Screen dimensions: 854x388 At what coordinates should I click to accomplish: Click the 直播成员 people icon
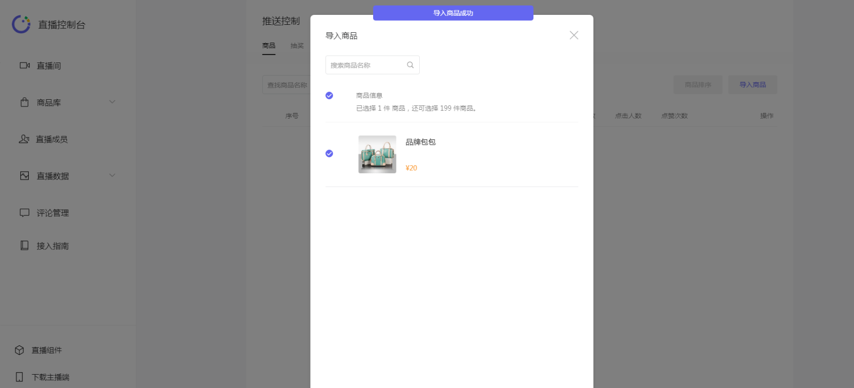24,139
